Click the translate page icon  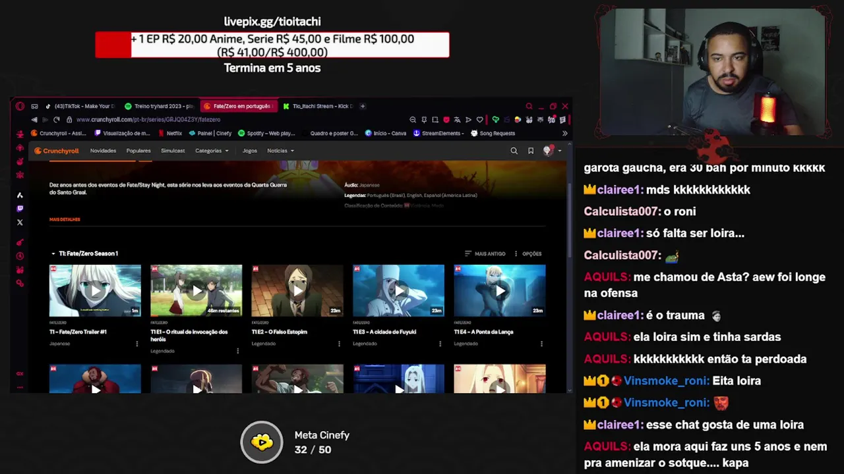pyautogui.click(x=457, y=120)
